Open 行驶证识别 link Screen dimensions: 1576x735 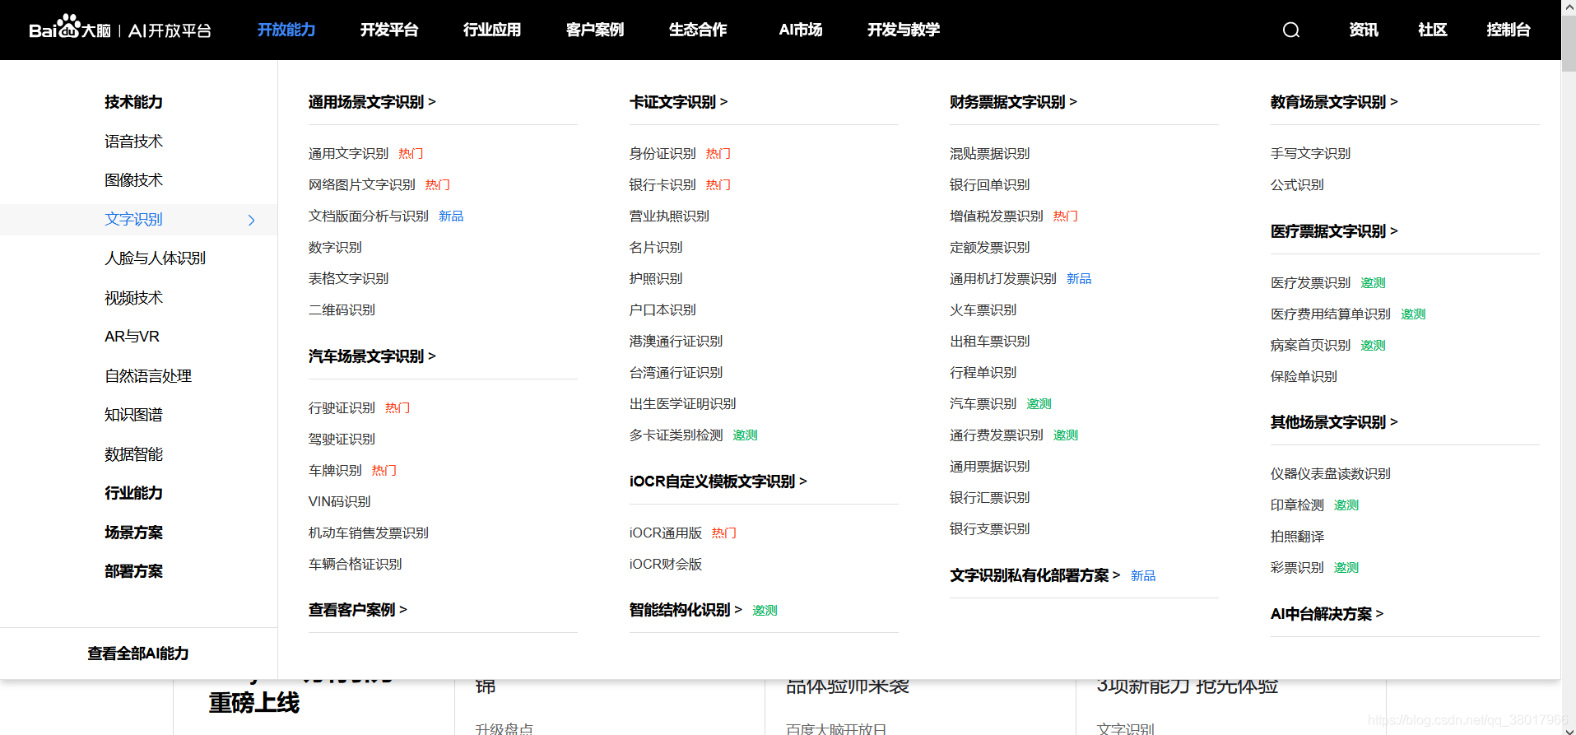342,408
